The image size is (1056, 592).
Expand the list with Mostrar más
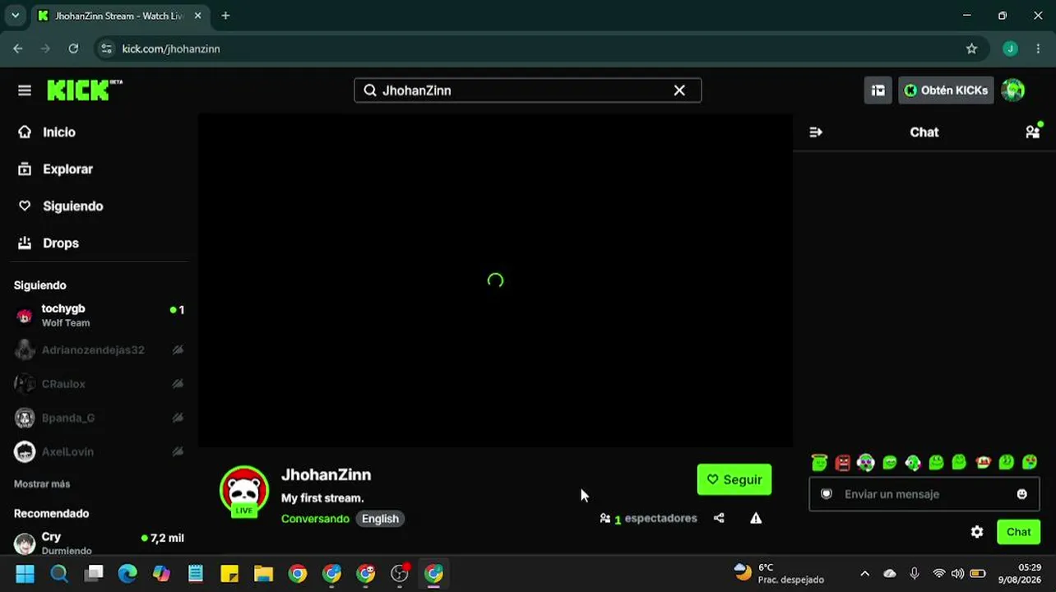point(42,484)
